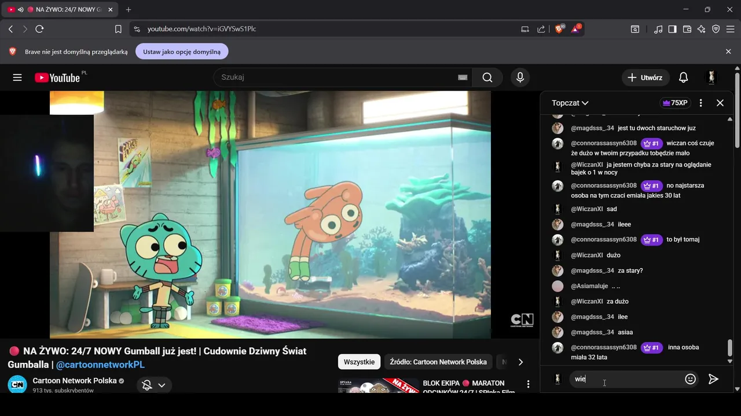Open Cartoon Network Polska channel avatar
This screenshot has width=741, height=416.
(17, 384)
